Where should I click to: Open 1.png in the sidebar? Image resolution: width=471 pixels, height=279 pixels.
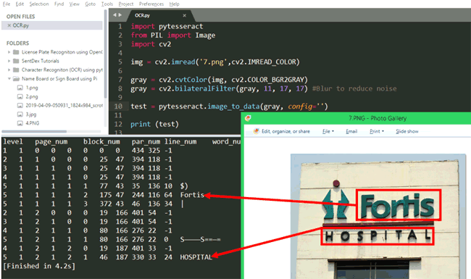tap(32, 88)
